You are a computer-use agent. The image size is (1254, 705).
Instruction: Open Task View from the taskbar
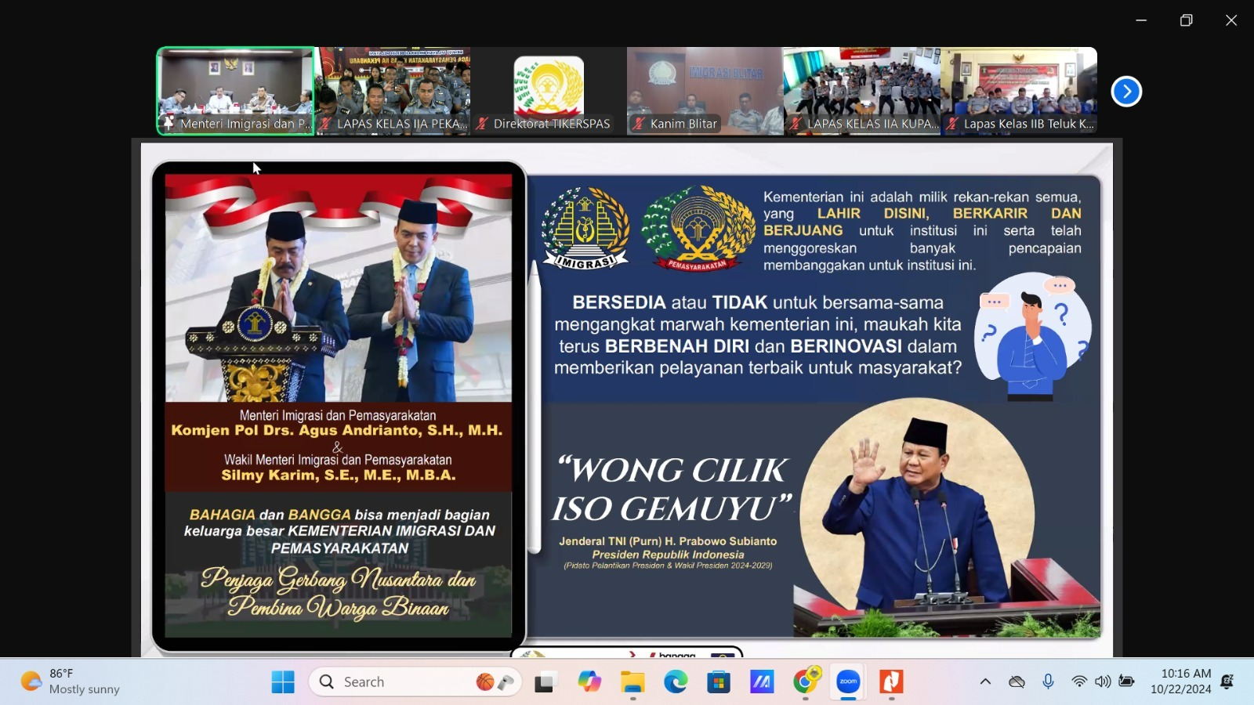pos(545,682)
